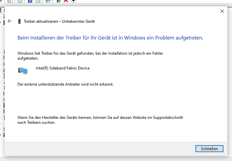Click the Schließen button

pyautogui.click(x=209, y=148)
